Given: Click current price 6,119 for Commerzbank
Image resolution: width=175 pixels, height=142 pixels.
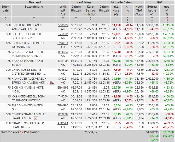Looking at the screenshot, I should pyautogui.click(x=117, y=114).
